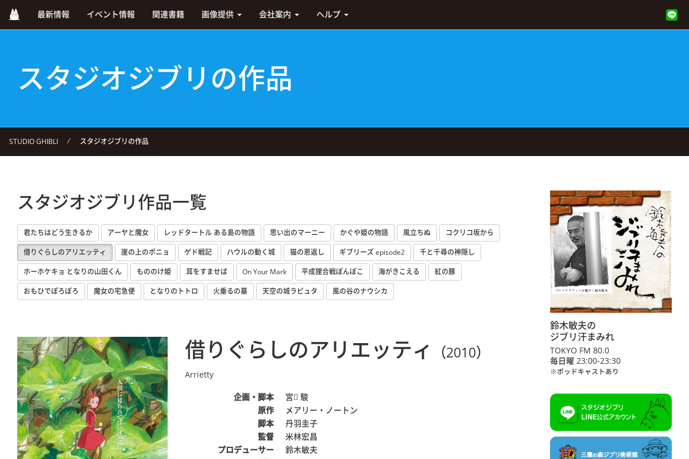
Task: Select ゲド戦記 work button
Action: click(x=198, y=252)
